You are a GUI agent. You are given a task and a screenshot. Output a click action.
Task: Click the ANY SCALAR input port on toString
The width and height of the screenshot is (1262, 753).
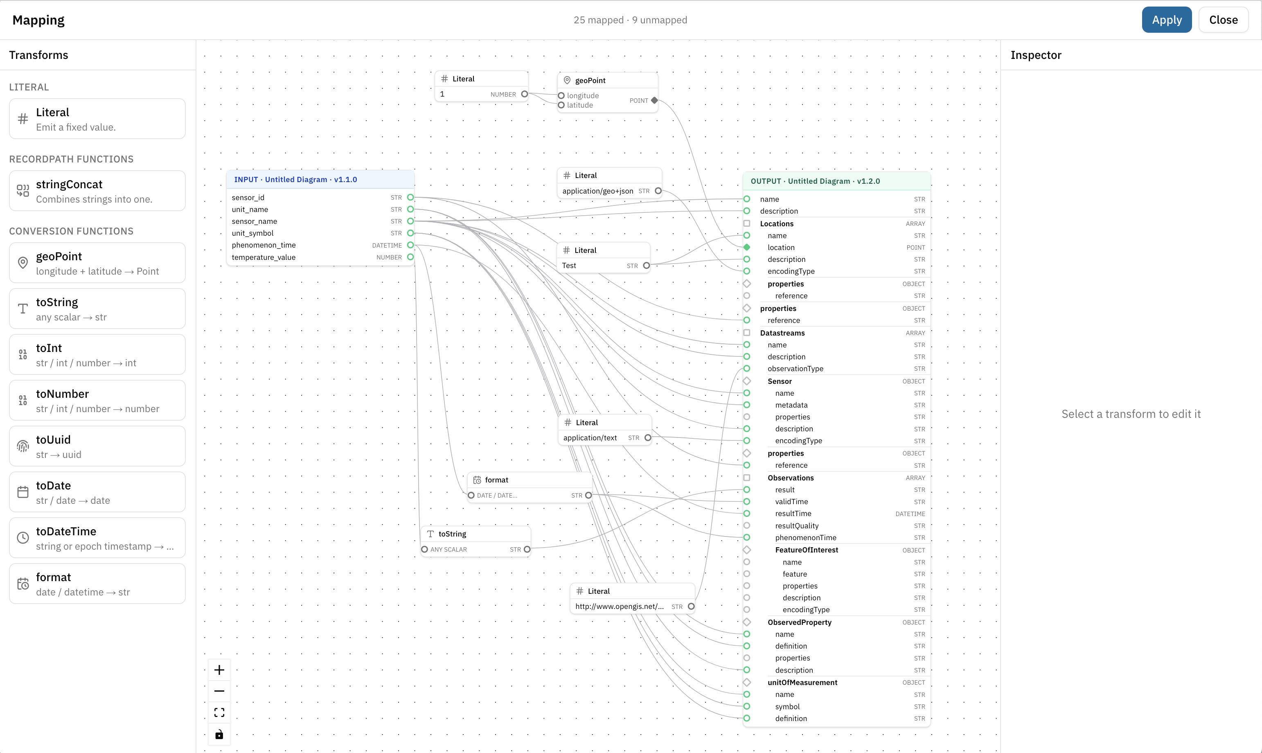tap(425, 549)
